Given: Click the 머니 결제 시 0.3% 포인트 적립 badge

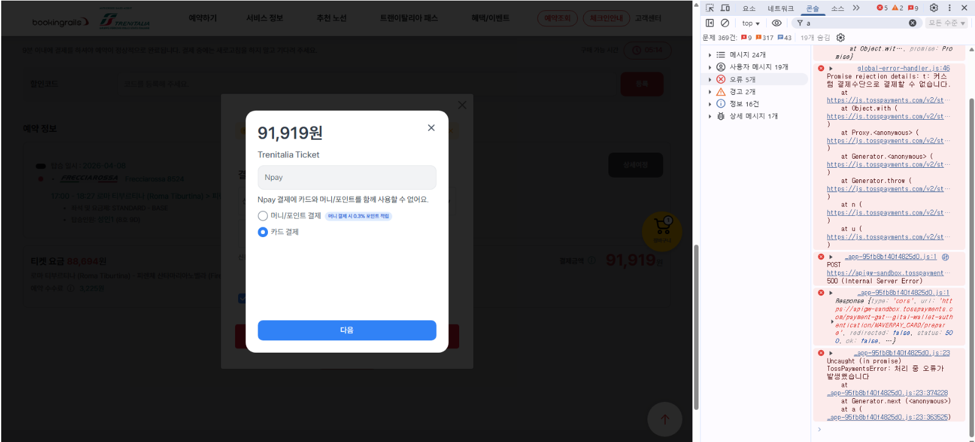Looking at the screenshot, I should [x=358, y=216].
